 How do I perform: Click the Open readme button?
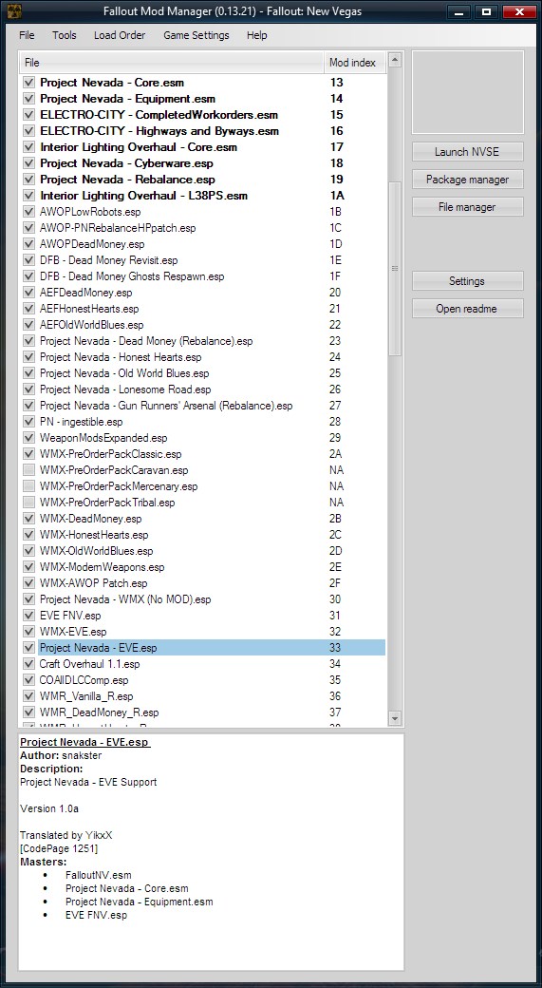coord(468,309)
